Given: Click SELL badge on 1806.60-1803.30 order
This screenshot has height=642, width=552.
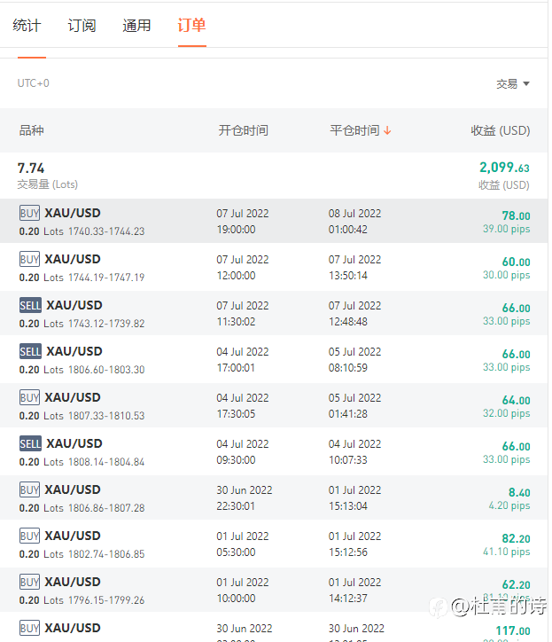Looking at the screenshot, I should click(30, 352).
